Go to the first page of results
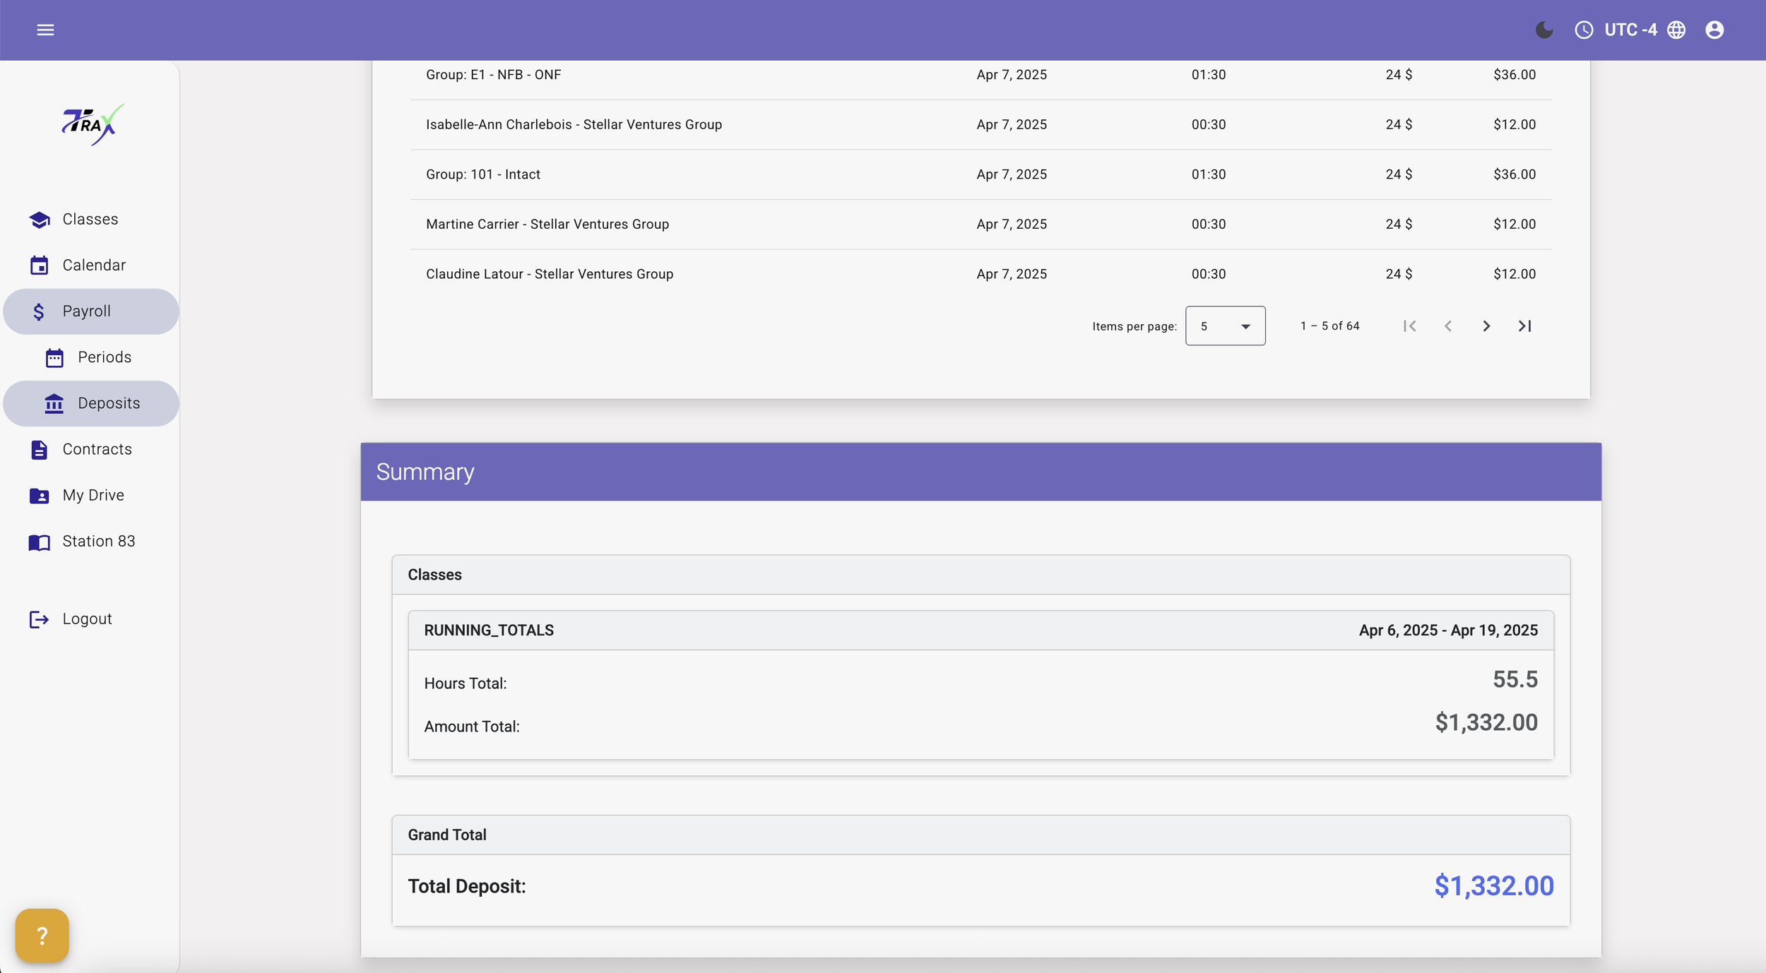Viewport: 1766px width, 973px height. coord(1410,326)
